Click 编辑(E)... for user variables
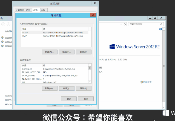This screenshot has width=175, height=121. pos(67,52)
